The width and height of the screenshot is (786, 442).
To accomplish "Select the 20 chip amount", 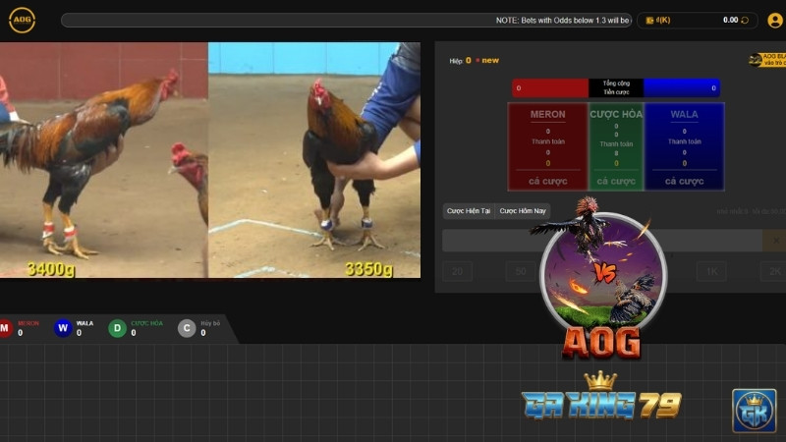I will 458,271.
